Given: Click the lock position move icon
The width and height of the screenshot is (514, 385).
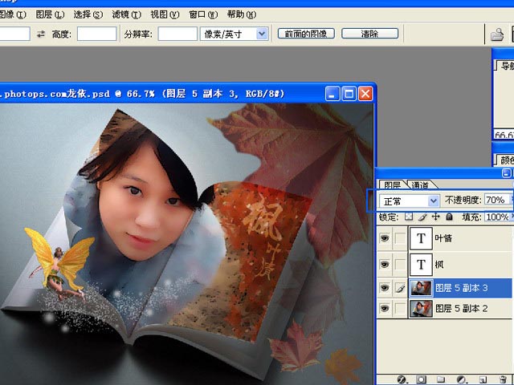Looking at the screenshot, I should pos(435,217).
